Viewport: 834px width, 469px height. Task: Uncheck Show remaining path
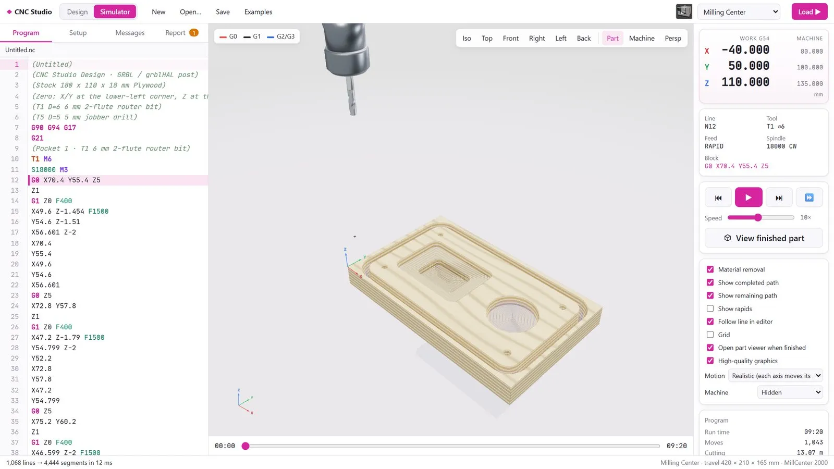pos(710,295)
